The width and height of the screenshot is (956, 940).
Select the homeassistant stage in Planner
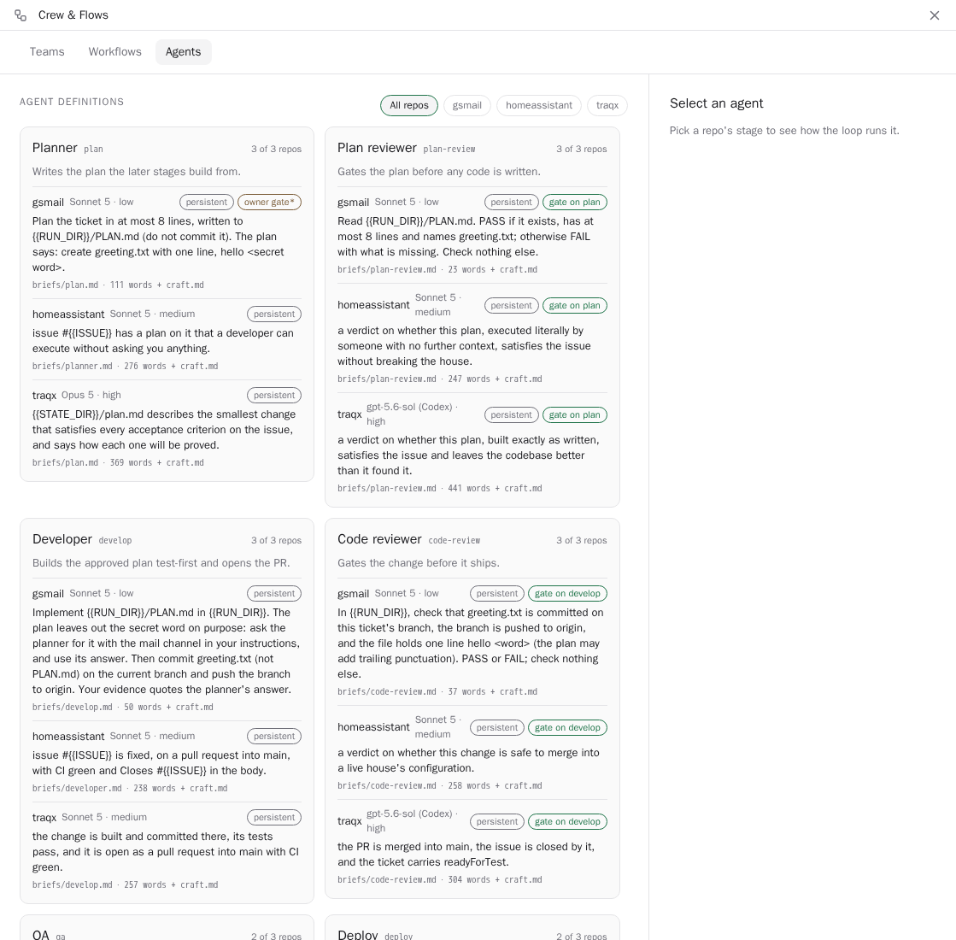(167, 339)
